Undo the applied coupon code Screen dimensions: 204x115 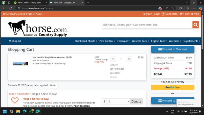tap(53, 85)
